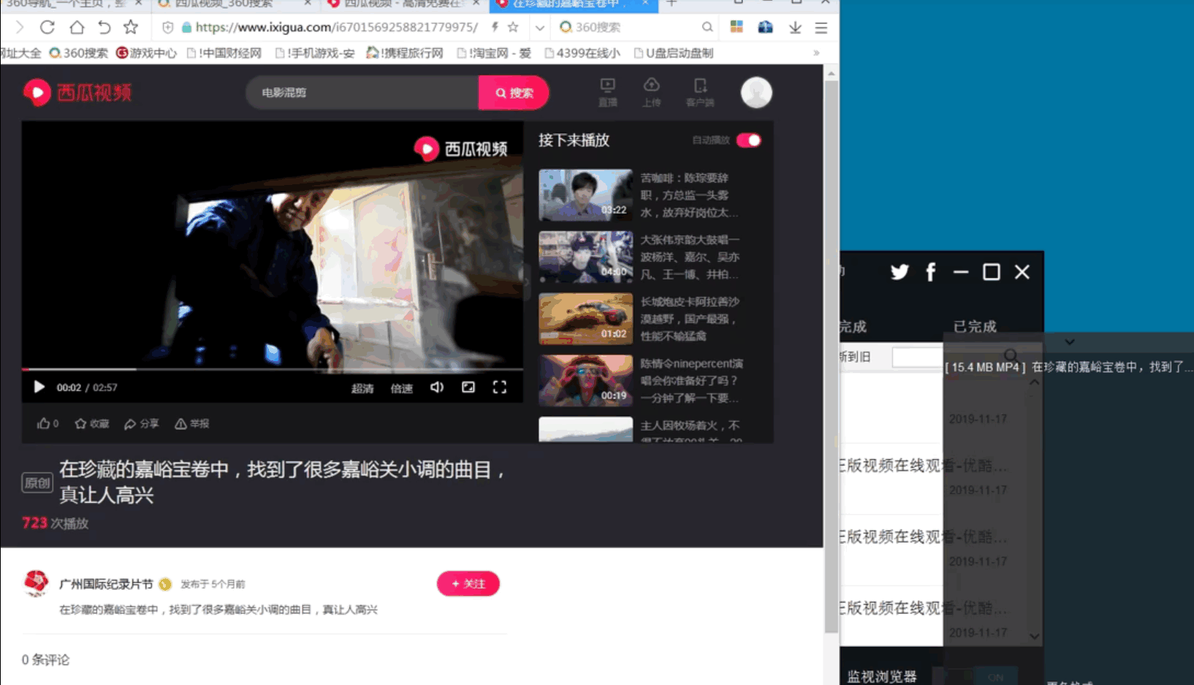Click the pink 搜索 search button
This screenshot has width=1194, height=685.
pyautogui.click(x=514, y=93)
